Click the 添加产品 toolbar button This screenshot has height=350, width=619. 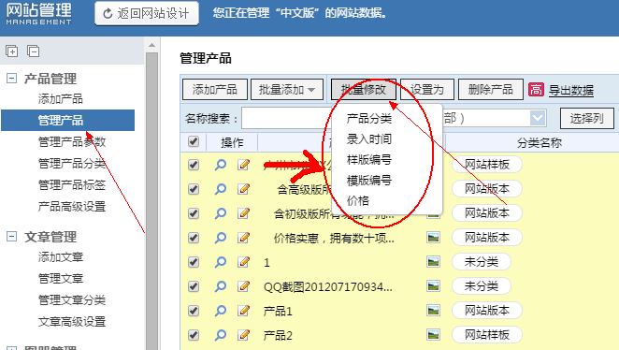[215, 90]
